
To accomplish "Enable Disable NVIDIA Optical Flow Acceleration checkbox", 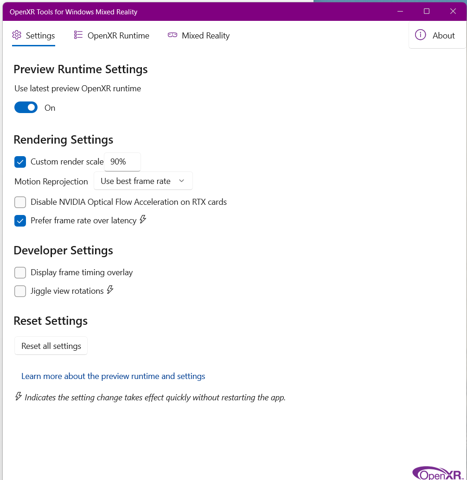I will point(20,202).
